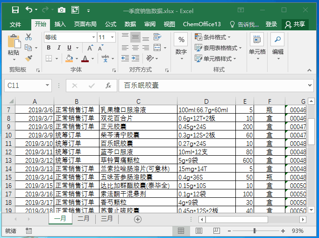
Task: Click the 共享 share button
Action: 295,24
